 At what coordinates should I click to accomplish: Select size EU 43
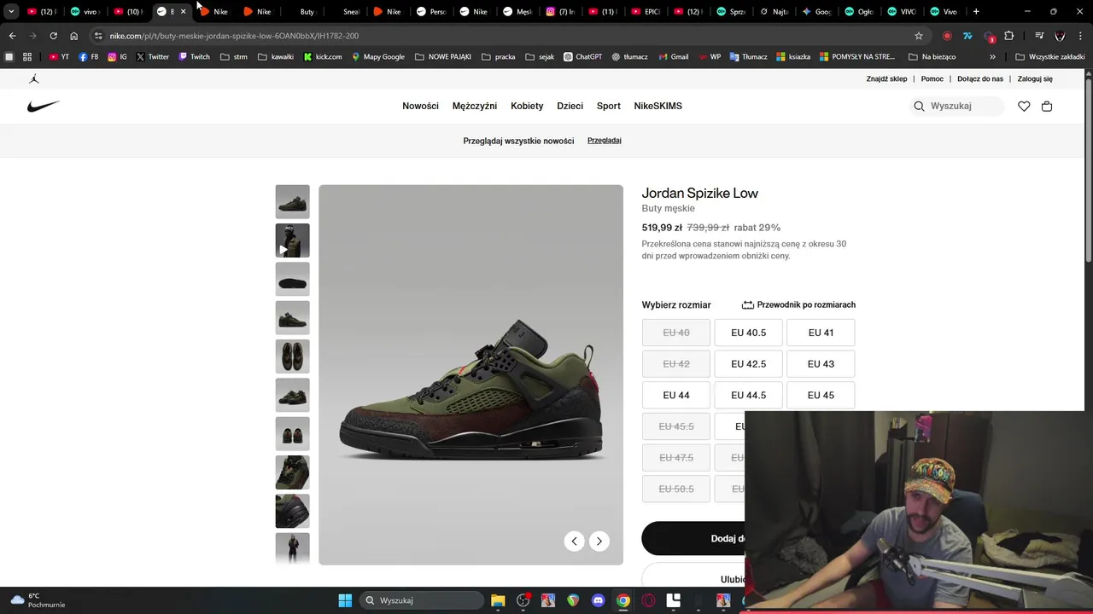(821, 364)
